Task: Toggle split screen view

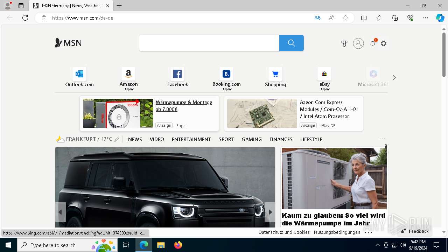Action: pos(364,18)
